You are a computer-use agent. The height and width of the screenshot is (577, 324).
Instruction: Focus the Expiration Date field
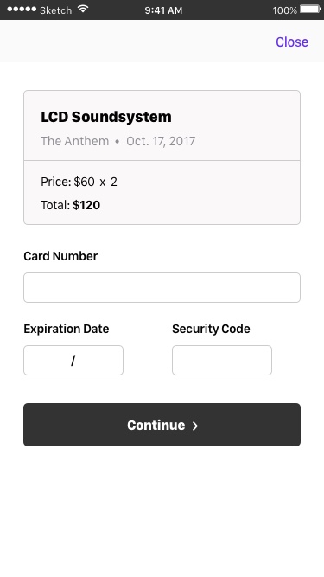(73, 360)
